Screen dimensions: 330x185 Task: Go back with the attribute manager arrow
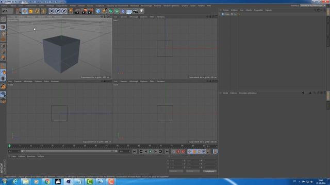(x=303, y=92)
